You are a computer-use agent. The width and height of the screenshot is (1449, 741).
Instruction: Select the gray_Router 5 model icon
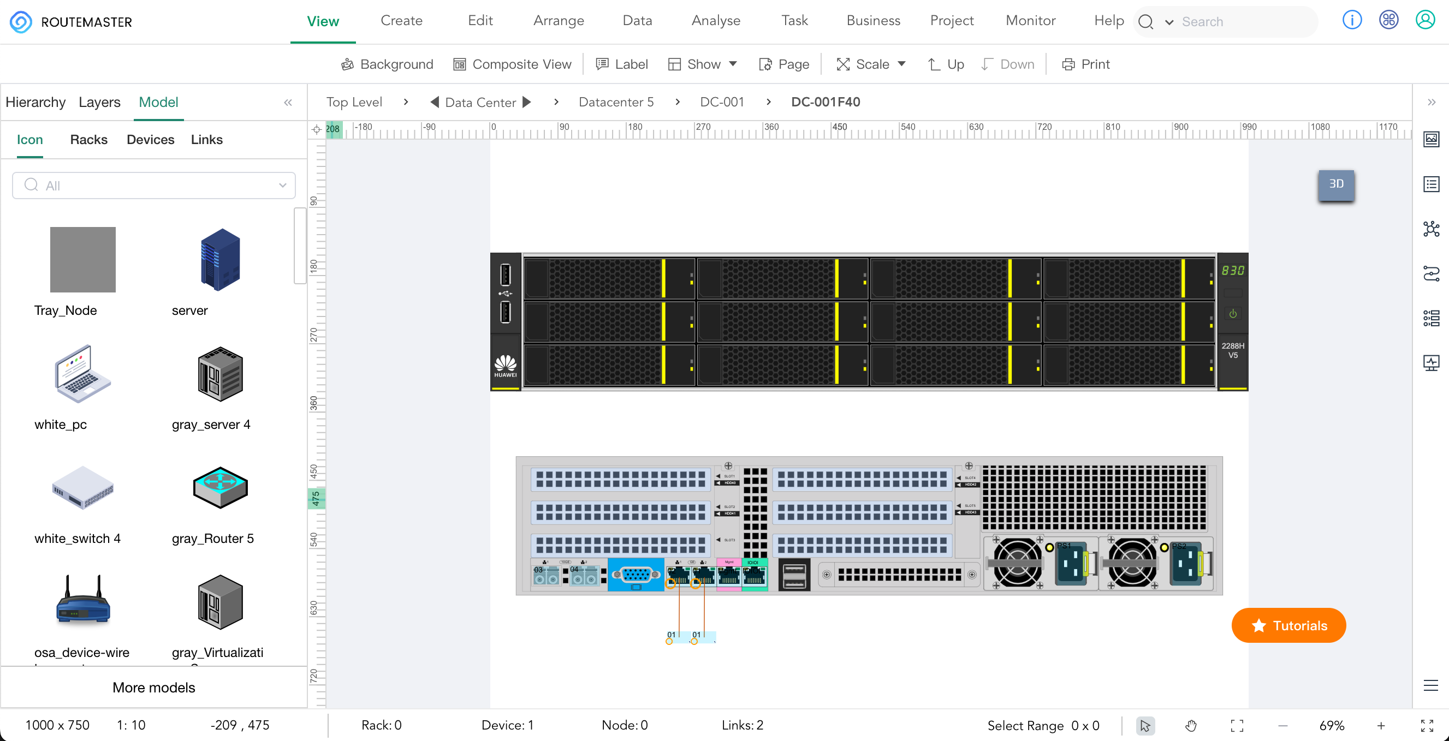tap(220, 487)
